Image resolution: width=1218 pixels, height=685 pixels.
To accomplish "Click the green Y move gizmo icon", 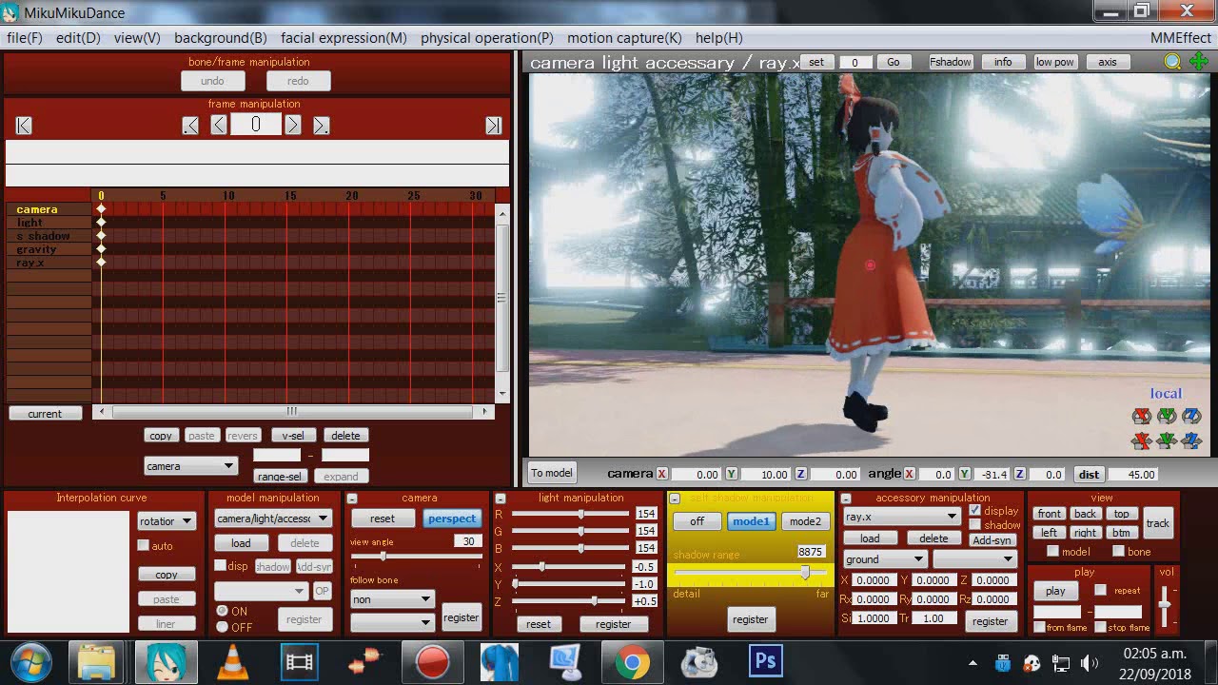I will 1167,440.
